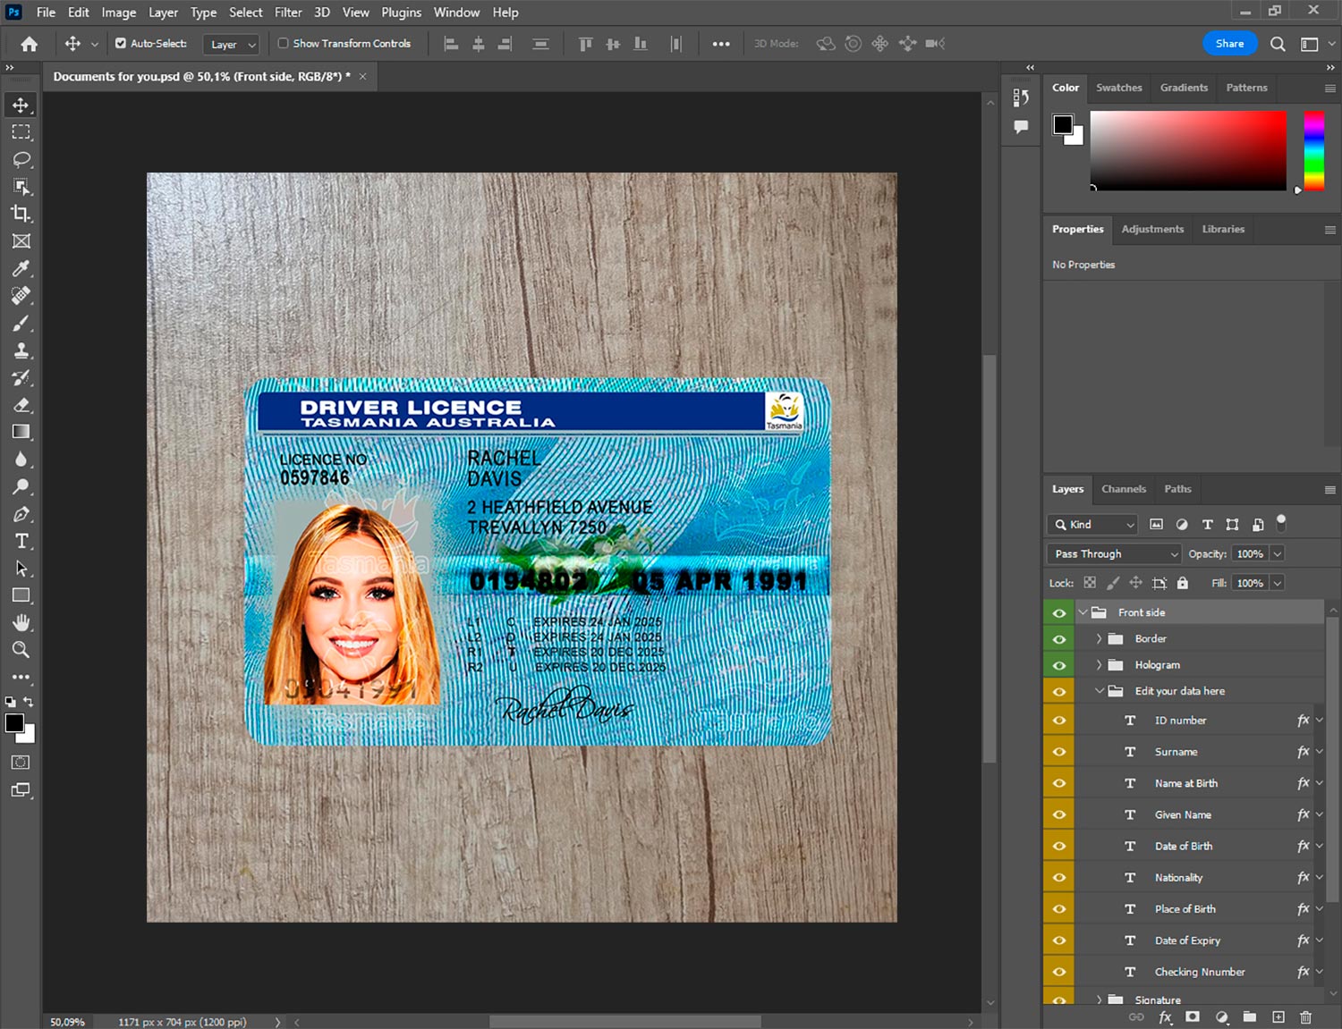
Task: Choose the Eraser tool
Action: tap(21, 405)
